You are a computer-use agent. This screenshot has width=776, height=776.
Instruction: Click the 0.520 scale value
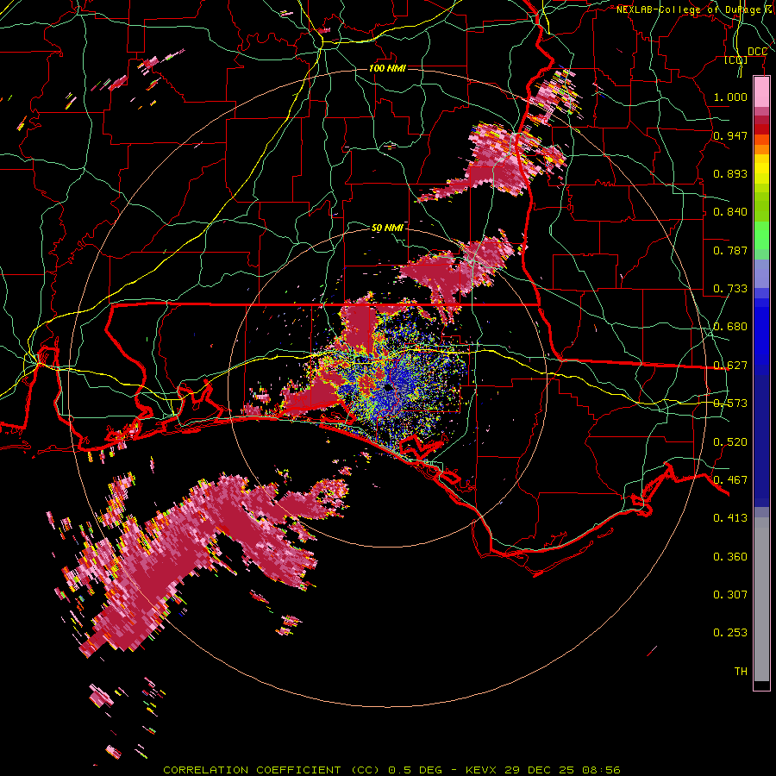730,442
